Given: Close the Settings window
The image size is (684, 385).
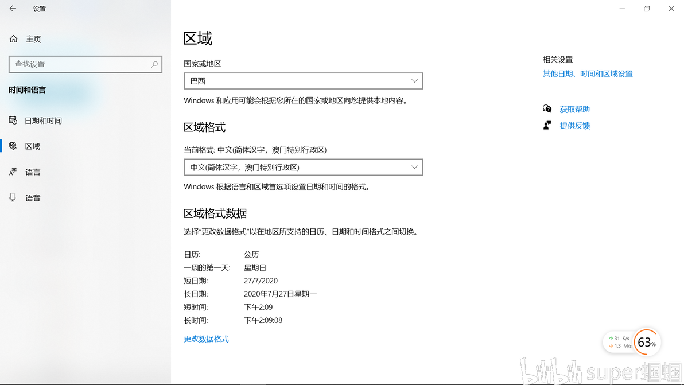Looking at the screenshot, I should 671,9.
